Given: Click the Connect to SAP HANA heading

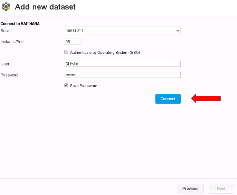Looking at the screenshot, I should [20, 24].
